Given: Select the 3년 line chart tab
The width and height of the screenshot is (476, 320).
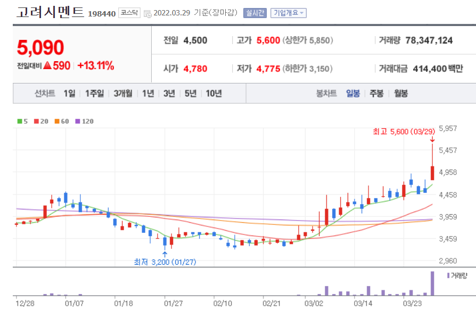Looking at the screenshot, I should (169, 94).
